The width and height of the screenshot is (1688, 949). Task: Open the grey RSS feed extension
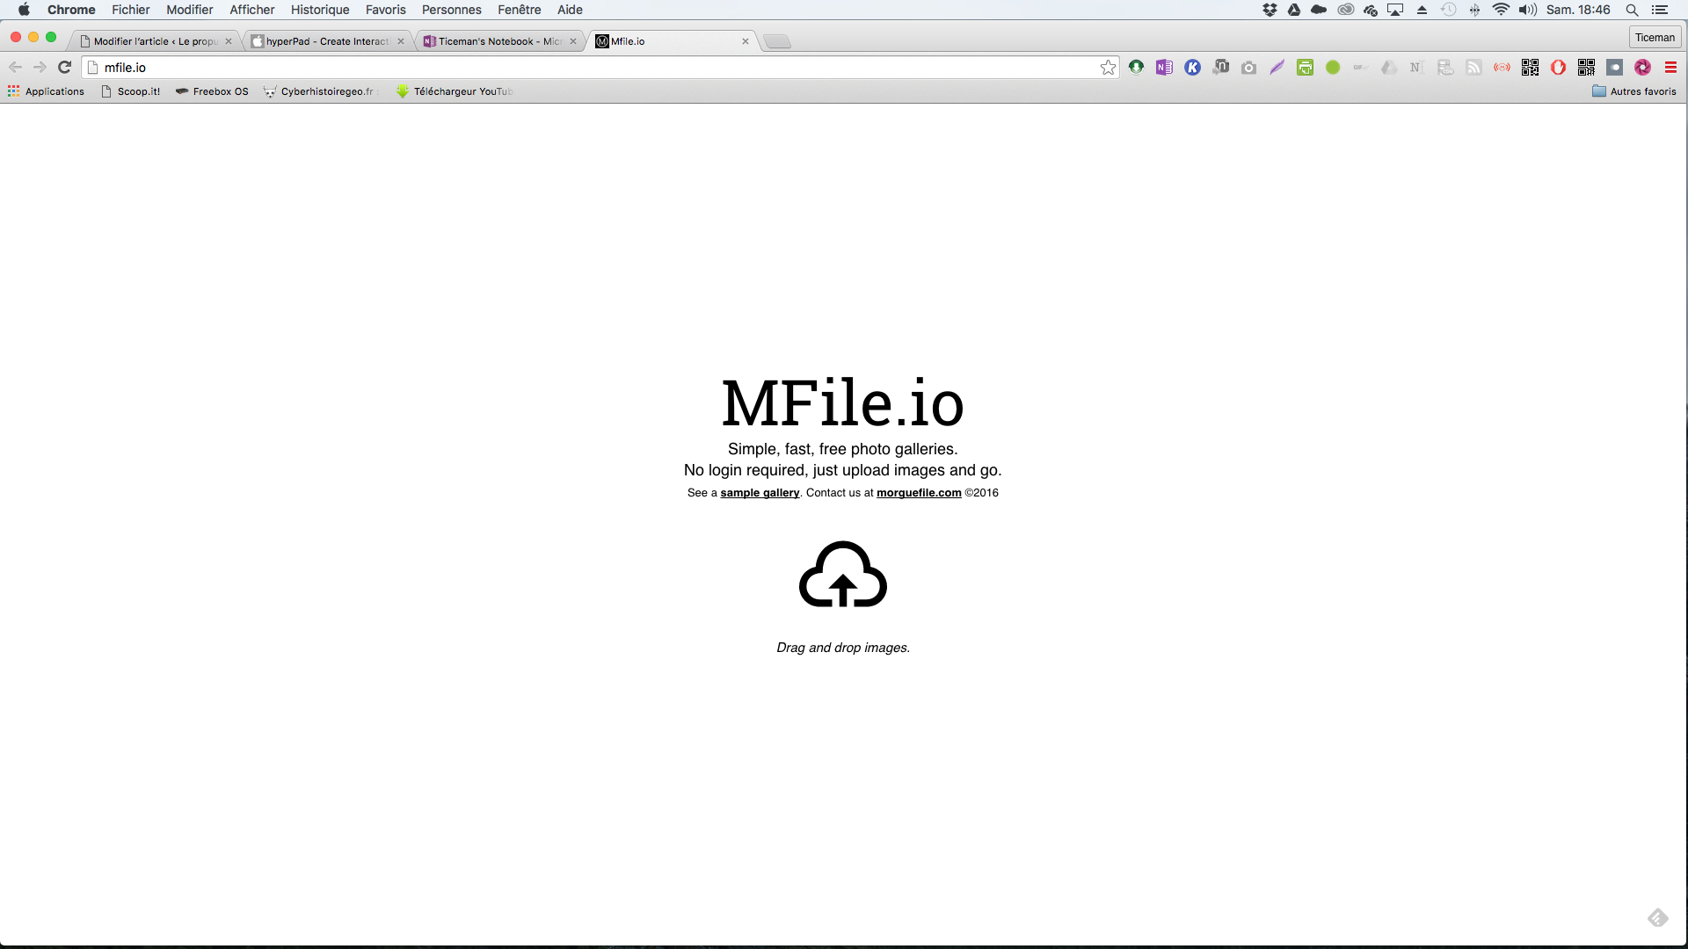(x=1473, y=67)
